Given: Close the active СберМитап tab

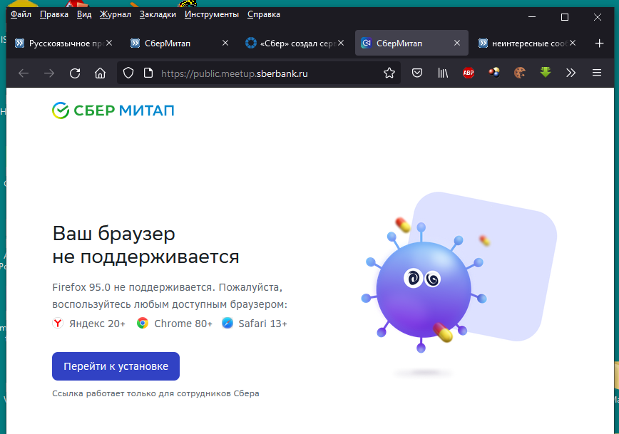Looking at the screenshot, I should (x=458, y=43).
